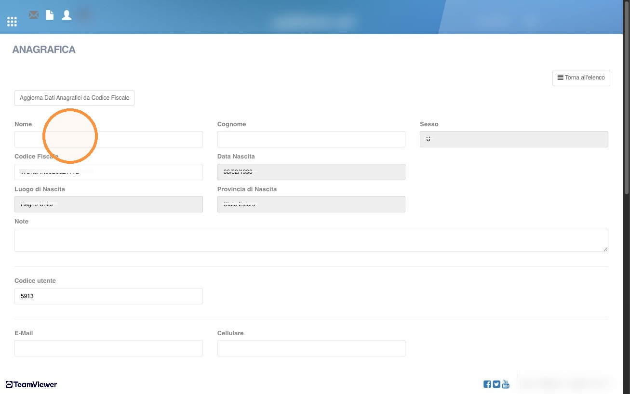
Task: Click Aggiorna Dati Anagrafici da Codice Fiscale
Action: [x=74, y=98]
